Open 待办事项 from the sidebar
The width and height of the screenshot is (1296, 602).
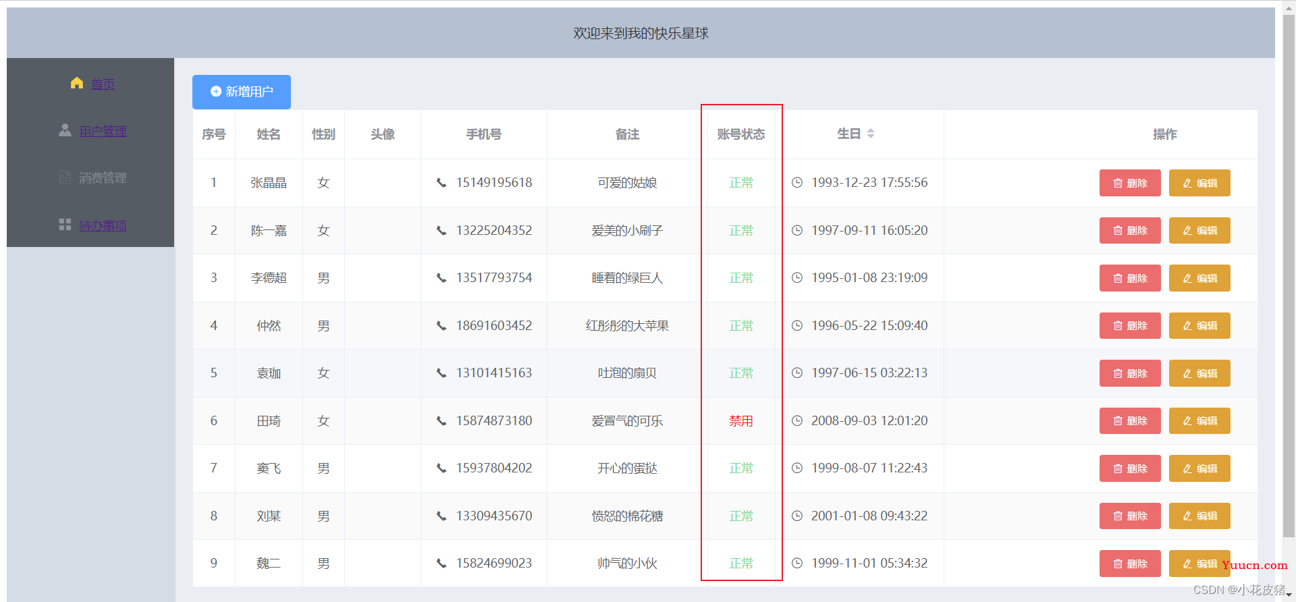[103, 225]
